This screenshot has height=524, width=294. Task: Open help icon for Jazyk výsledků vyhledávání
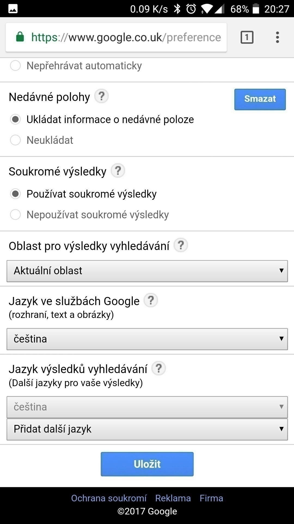click(x=158, y=368)
